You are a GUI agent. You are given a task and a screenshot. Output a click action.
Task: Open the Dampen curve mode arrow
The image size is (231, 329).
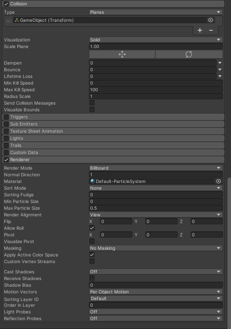pos(220,63)
